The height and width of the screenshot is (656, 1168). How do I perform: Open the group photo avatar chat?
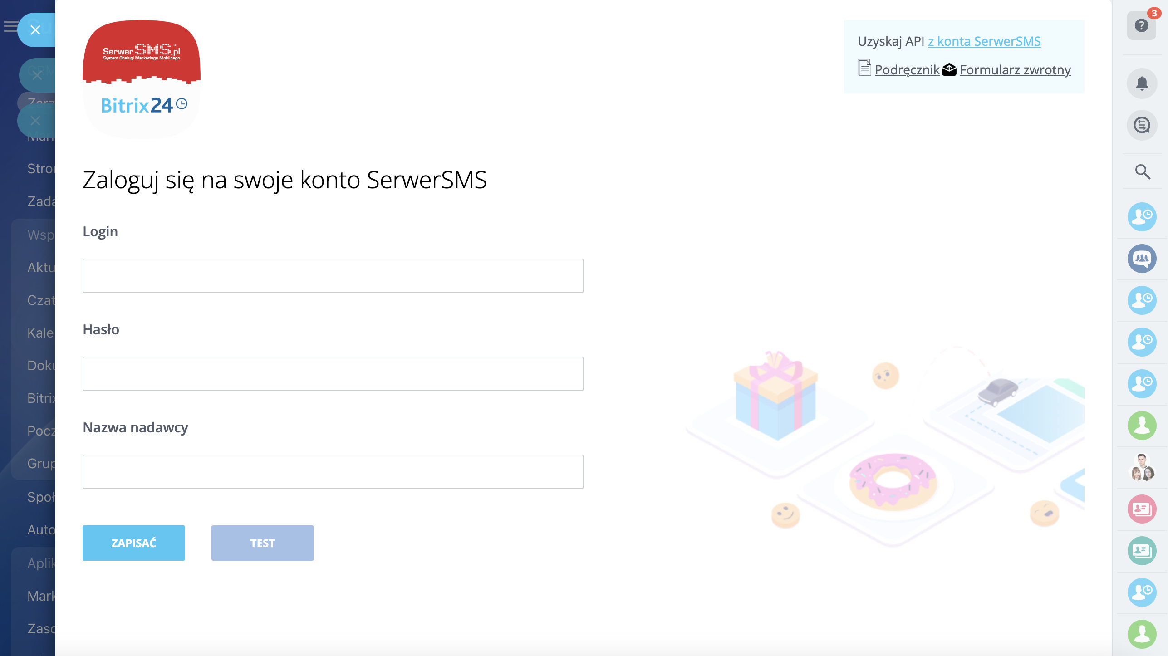(1142, 467)
